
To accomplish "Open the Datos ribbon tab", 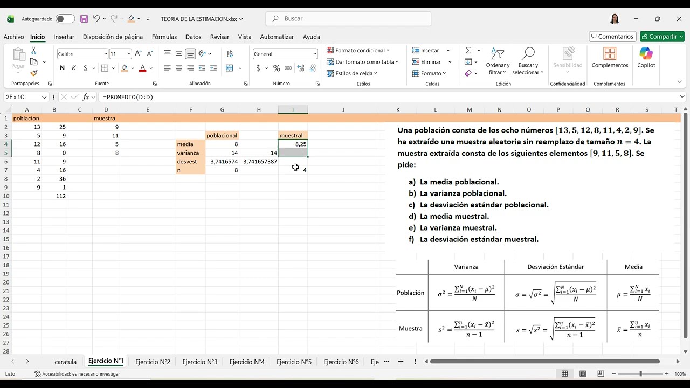I will [193, 37].
